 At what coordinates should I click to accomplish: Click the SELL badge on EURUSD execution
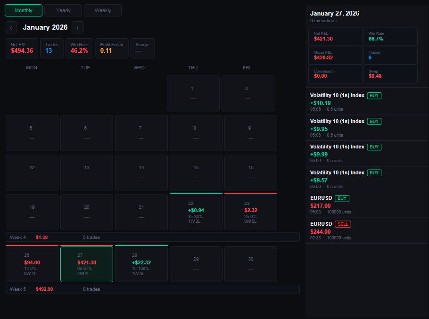(x=342, y=224)
